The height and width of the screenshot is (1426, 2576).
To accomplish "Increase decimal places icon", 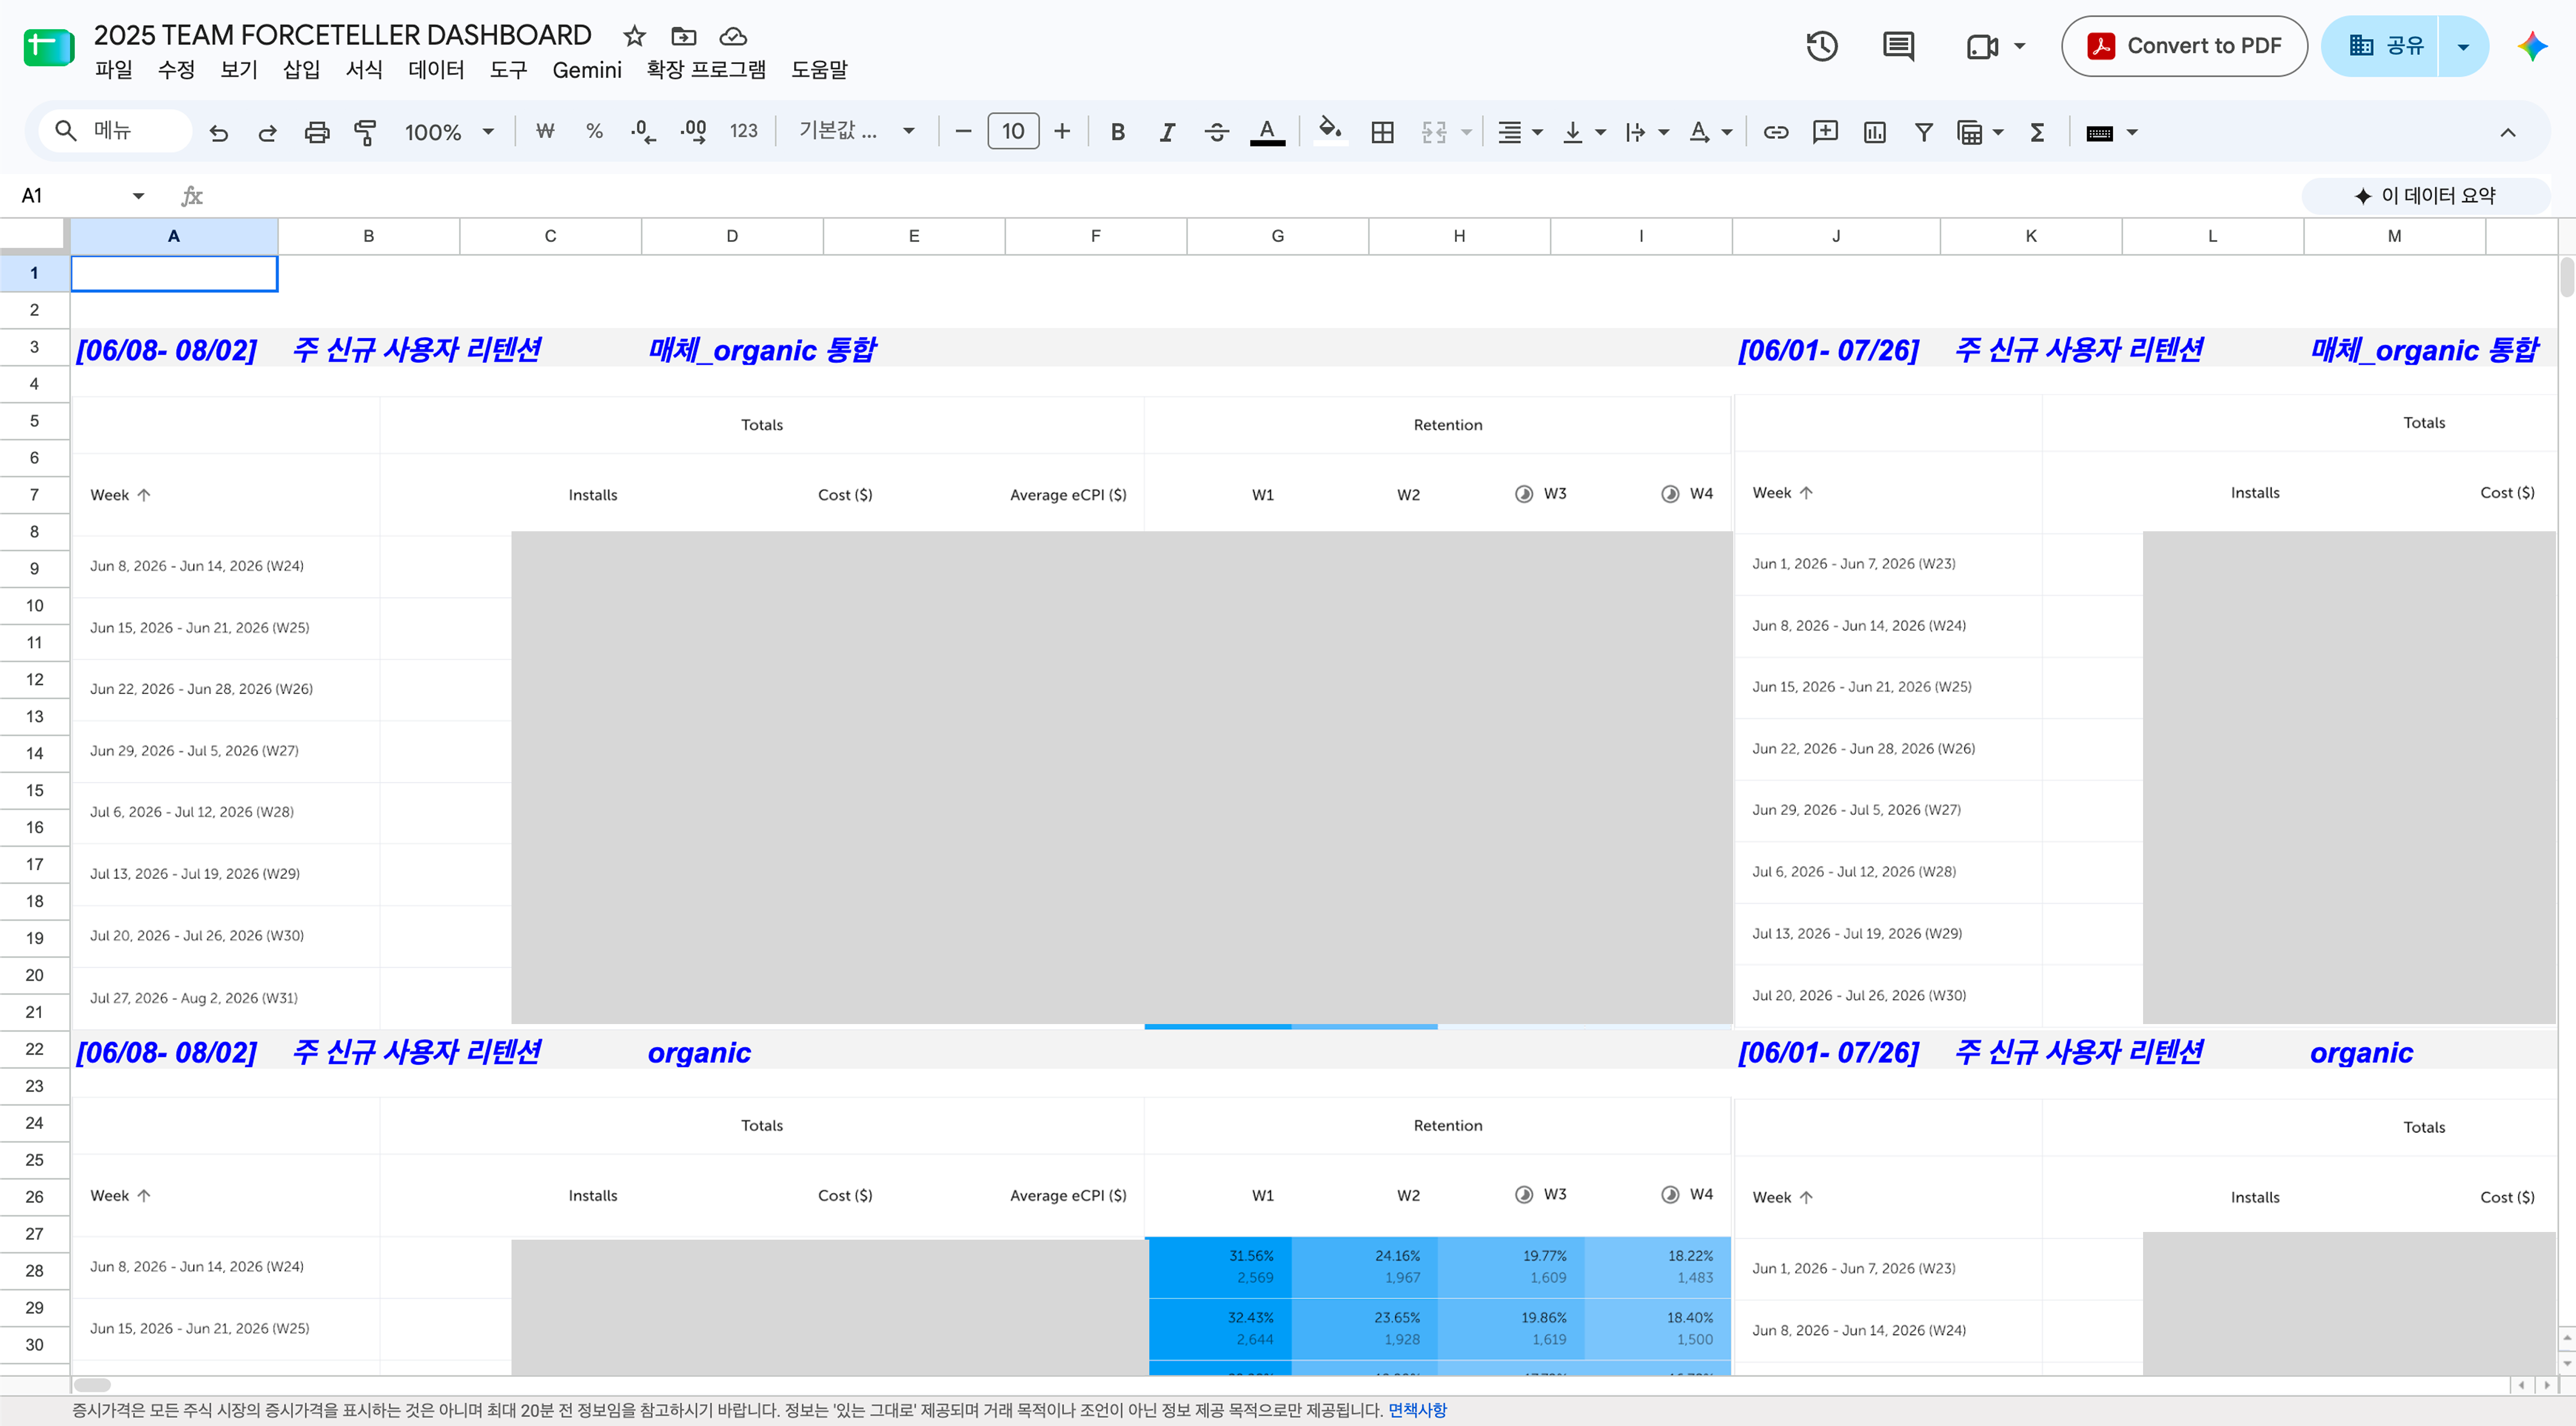I will tap(693, 131).
